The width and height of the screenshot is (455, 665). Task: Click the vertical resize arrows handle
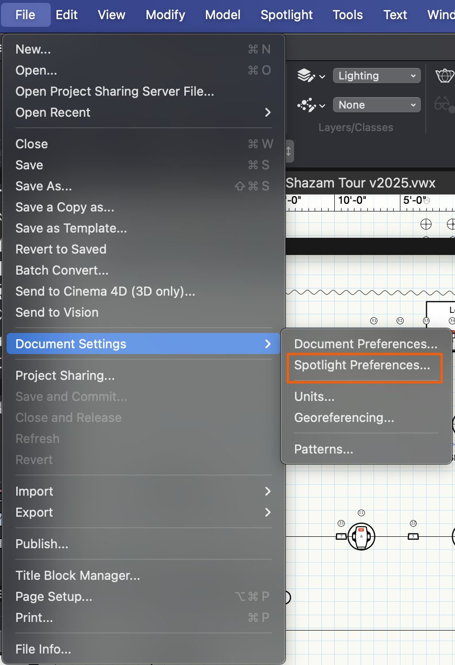288,151
